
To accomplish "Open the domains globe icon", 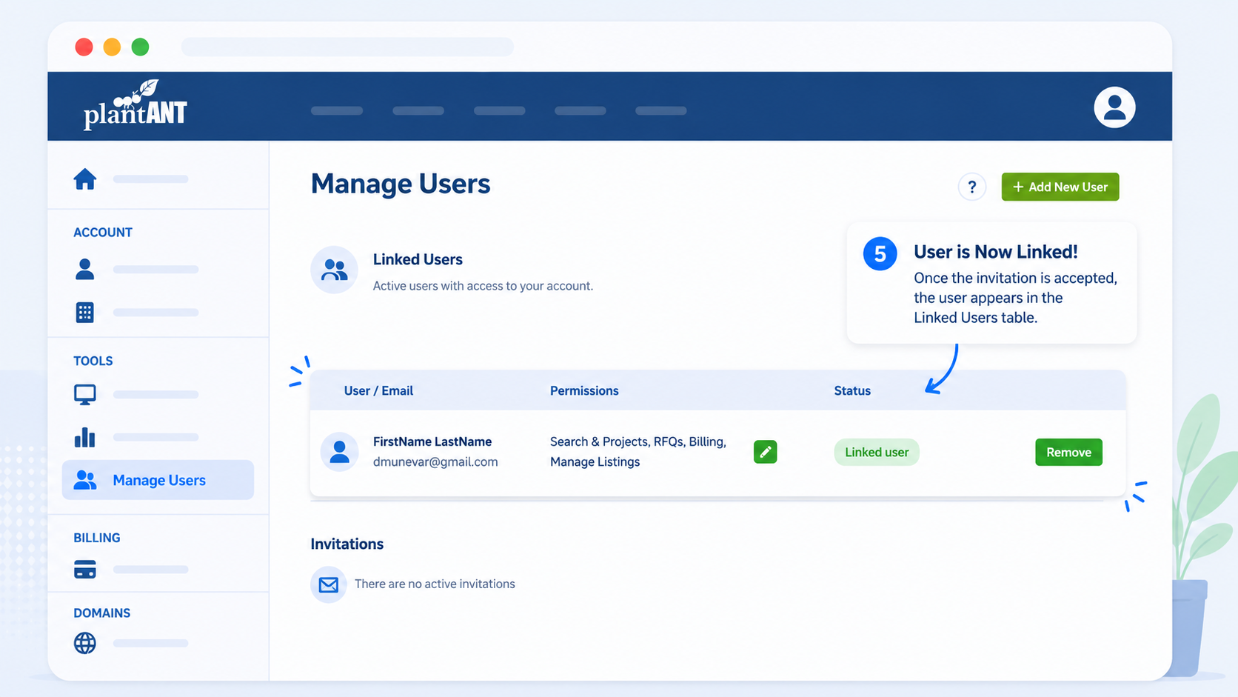I will tap(85, 643).
